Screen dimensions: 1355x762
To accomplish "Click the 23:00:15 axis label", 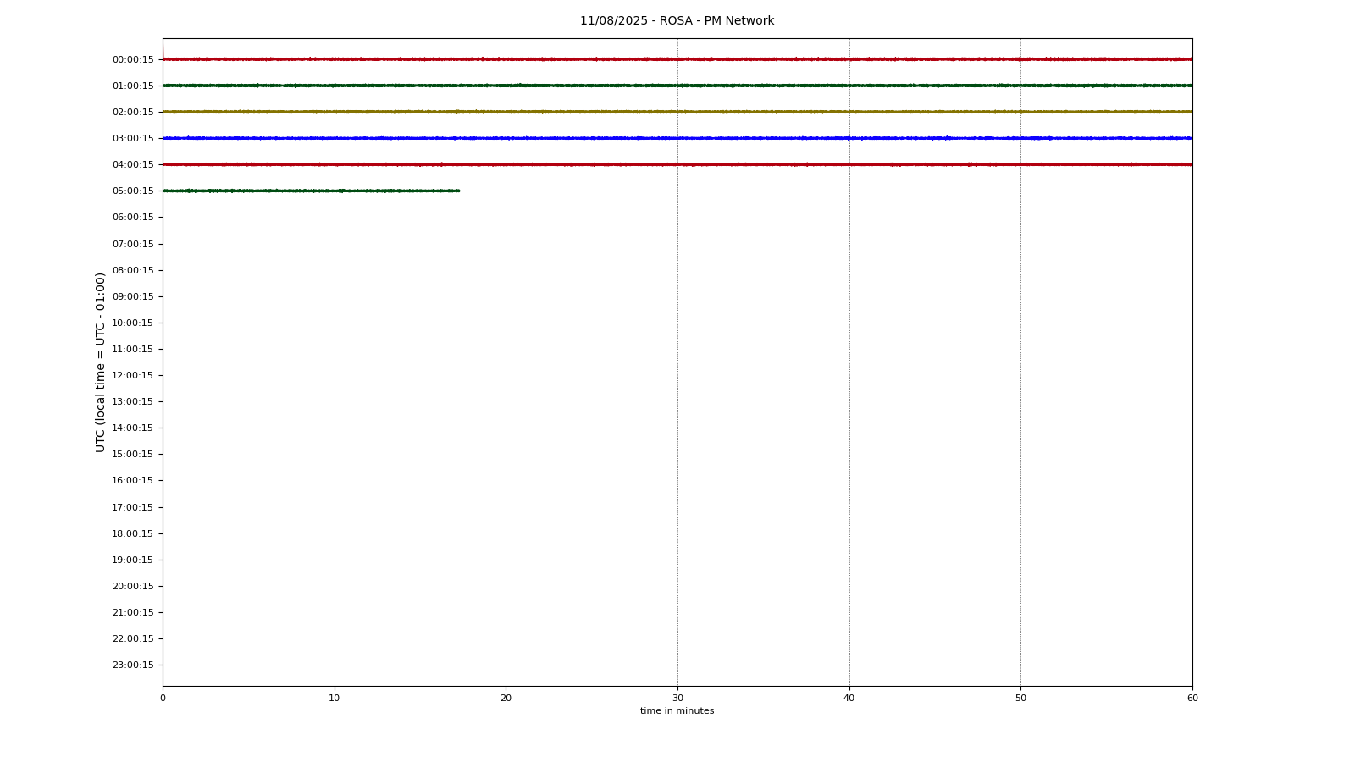I will [x=133, y=665].
